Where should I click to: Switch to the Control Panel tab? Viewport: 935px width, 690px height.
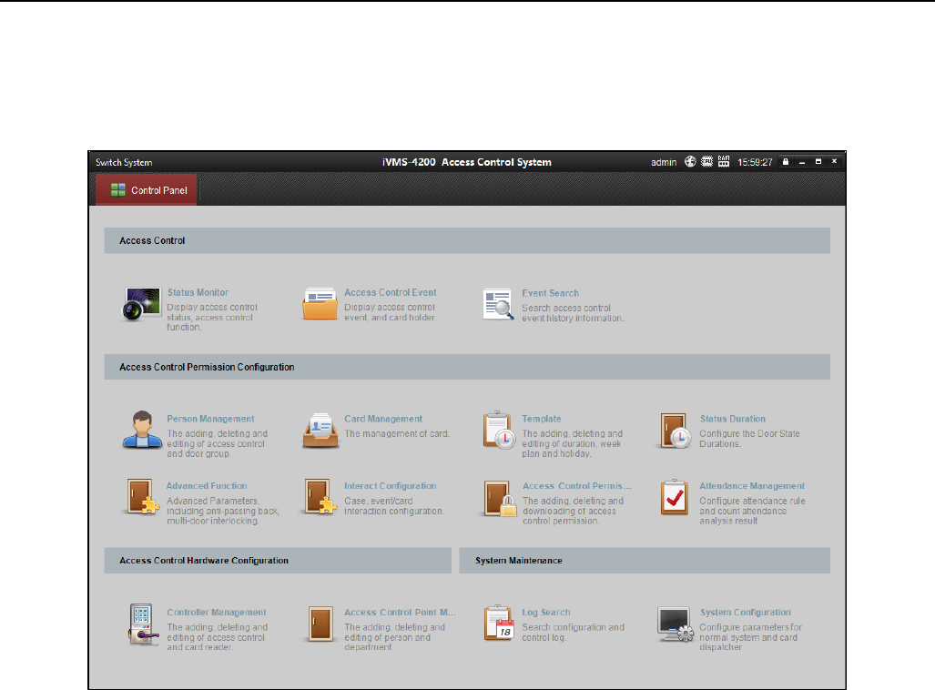(146, 190)
